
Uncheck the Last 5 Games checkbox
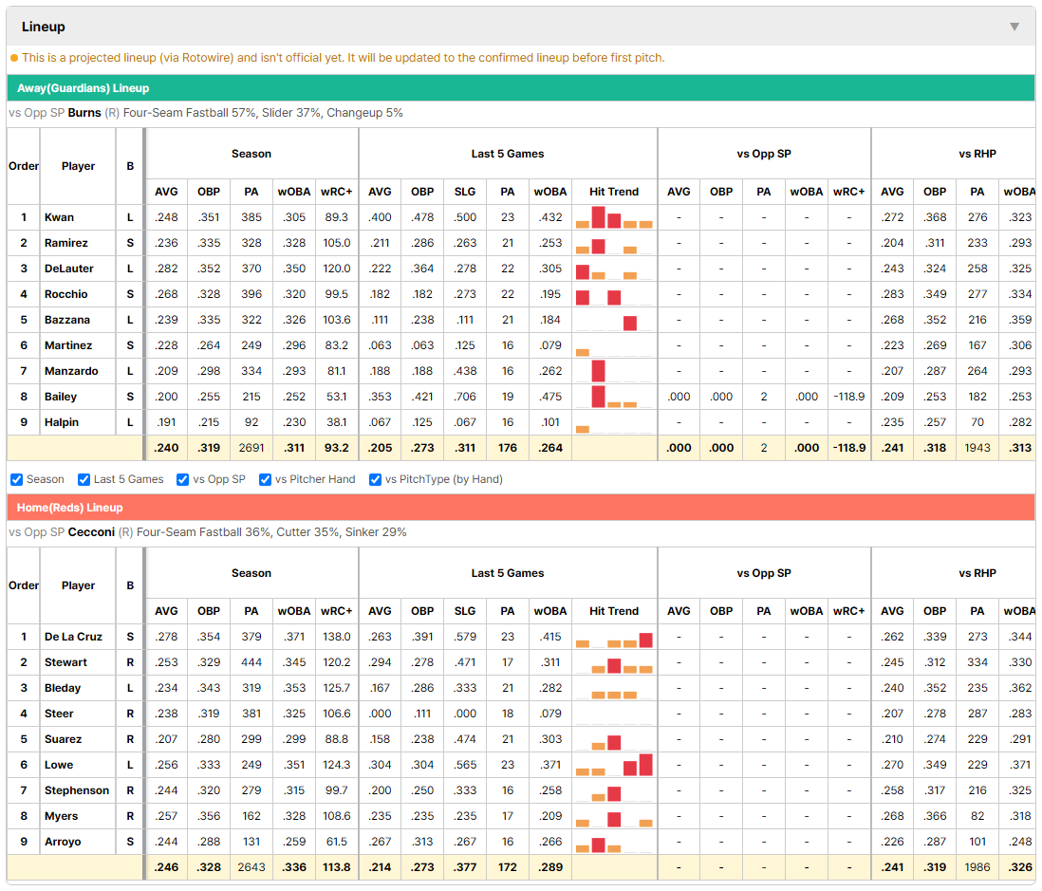(84, 480)
